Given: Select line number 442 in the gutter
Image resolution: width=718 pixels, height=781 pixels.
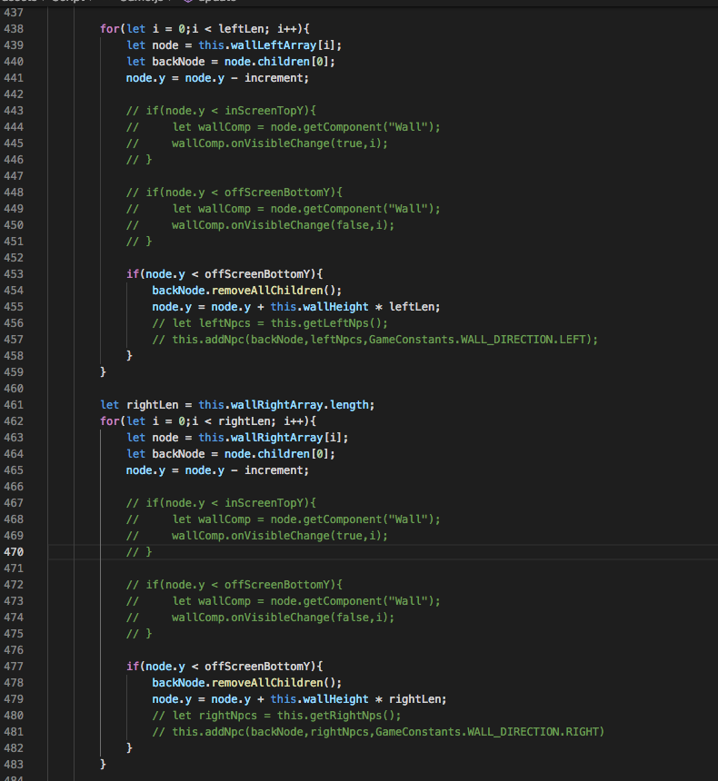Looking at the screenshot, I should 14,94.
